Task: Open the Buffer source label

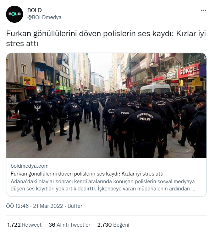Action: point(75,206)
